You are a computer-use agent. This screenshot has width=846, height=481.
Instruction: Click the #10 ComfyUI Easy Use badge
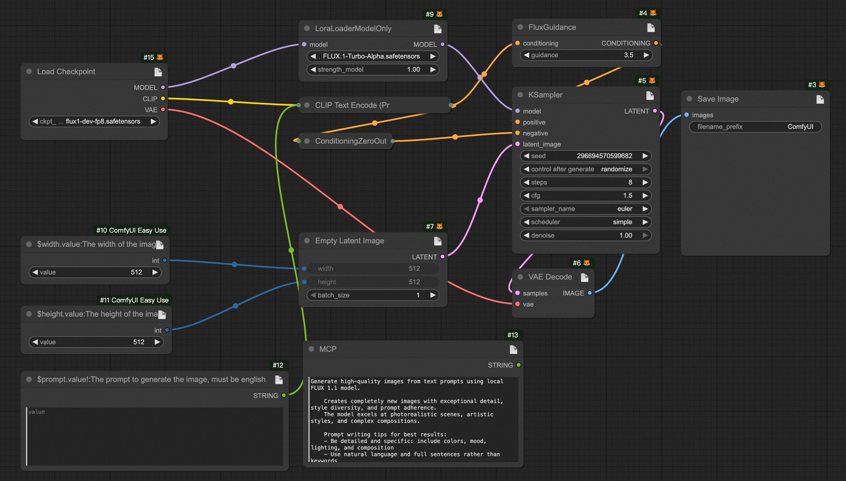tap(131, 230)
